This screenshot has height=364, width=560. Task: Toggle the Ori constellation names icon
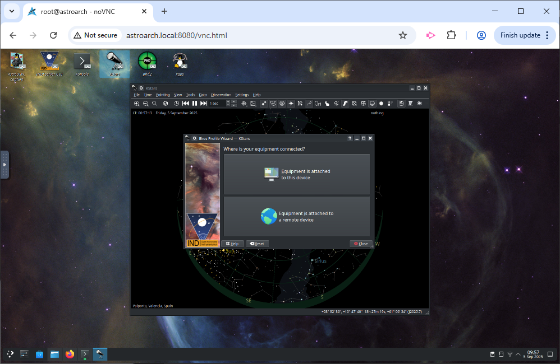(318, 104)
